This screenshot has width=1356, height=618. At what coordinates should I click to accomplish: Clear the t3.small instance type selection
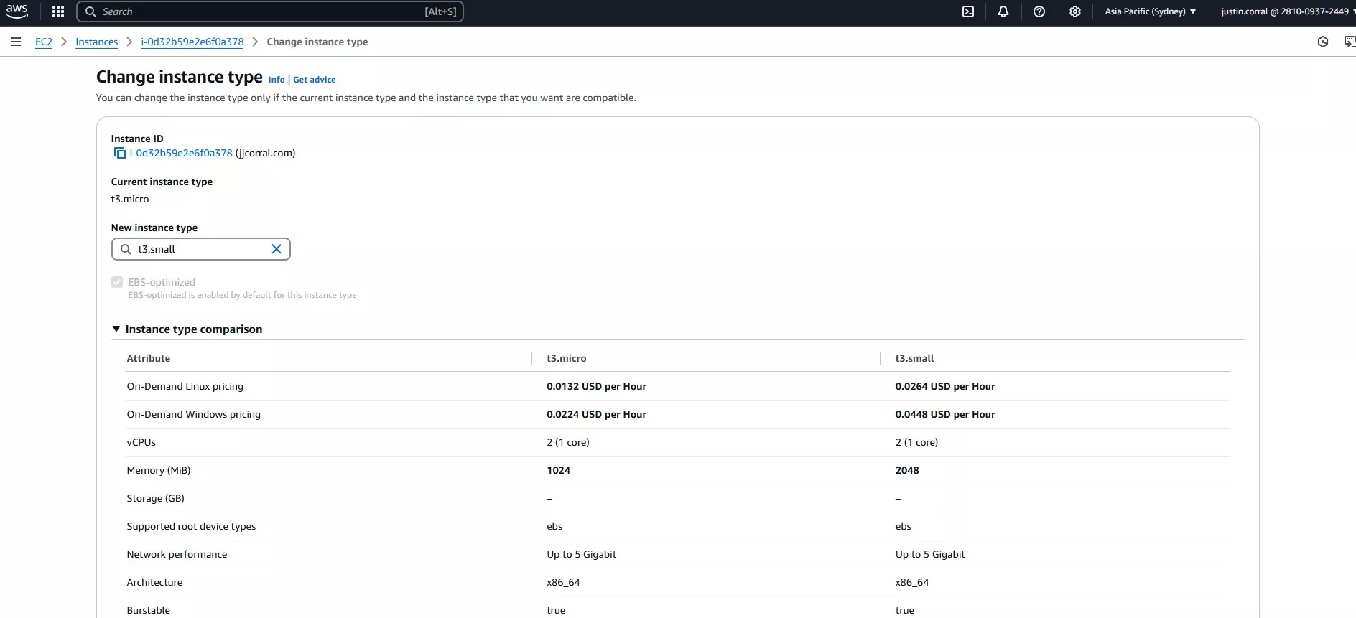click(x=277, y=249)
